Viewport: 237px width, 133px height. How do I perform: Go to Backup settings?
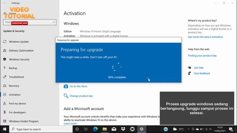click(x=13, y=68)
